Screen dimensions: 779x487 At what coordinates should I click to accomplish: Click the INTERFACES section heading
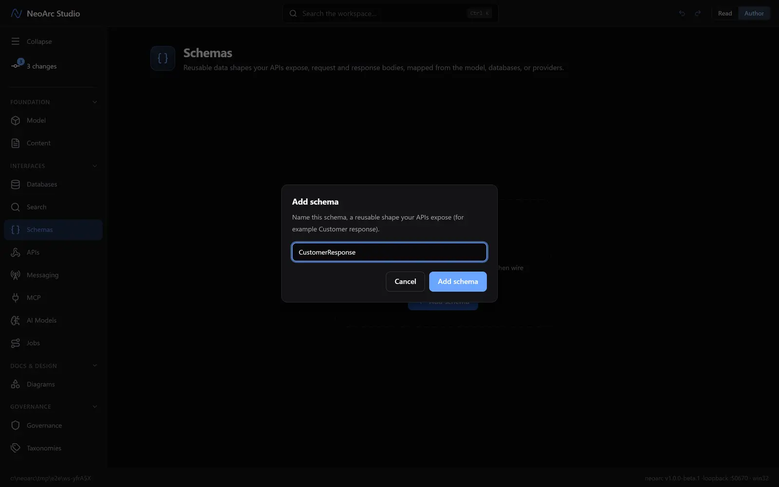(x=28, y=166)
